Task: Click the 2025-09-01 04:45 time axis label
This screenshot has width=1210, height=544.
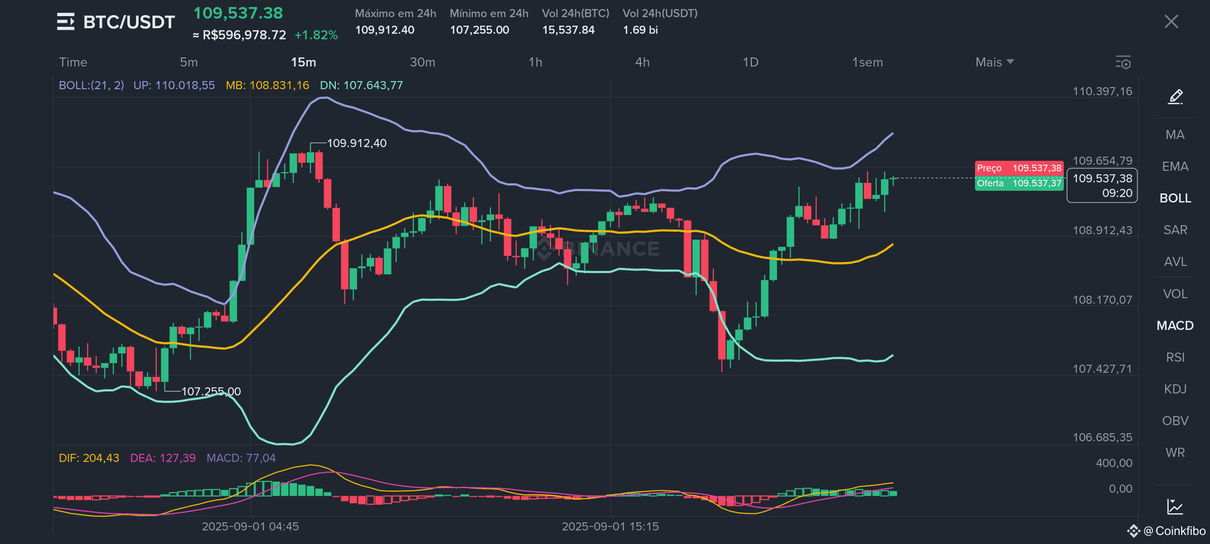Action: click(250, 526)
